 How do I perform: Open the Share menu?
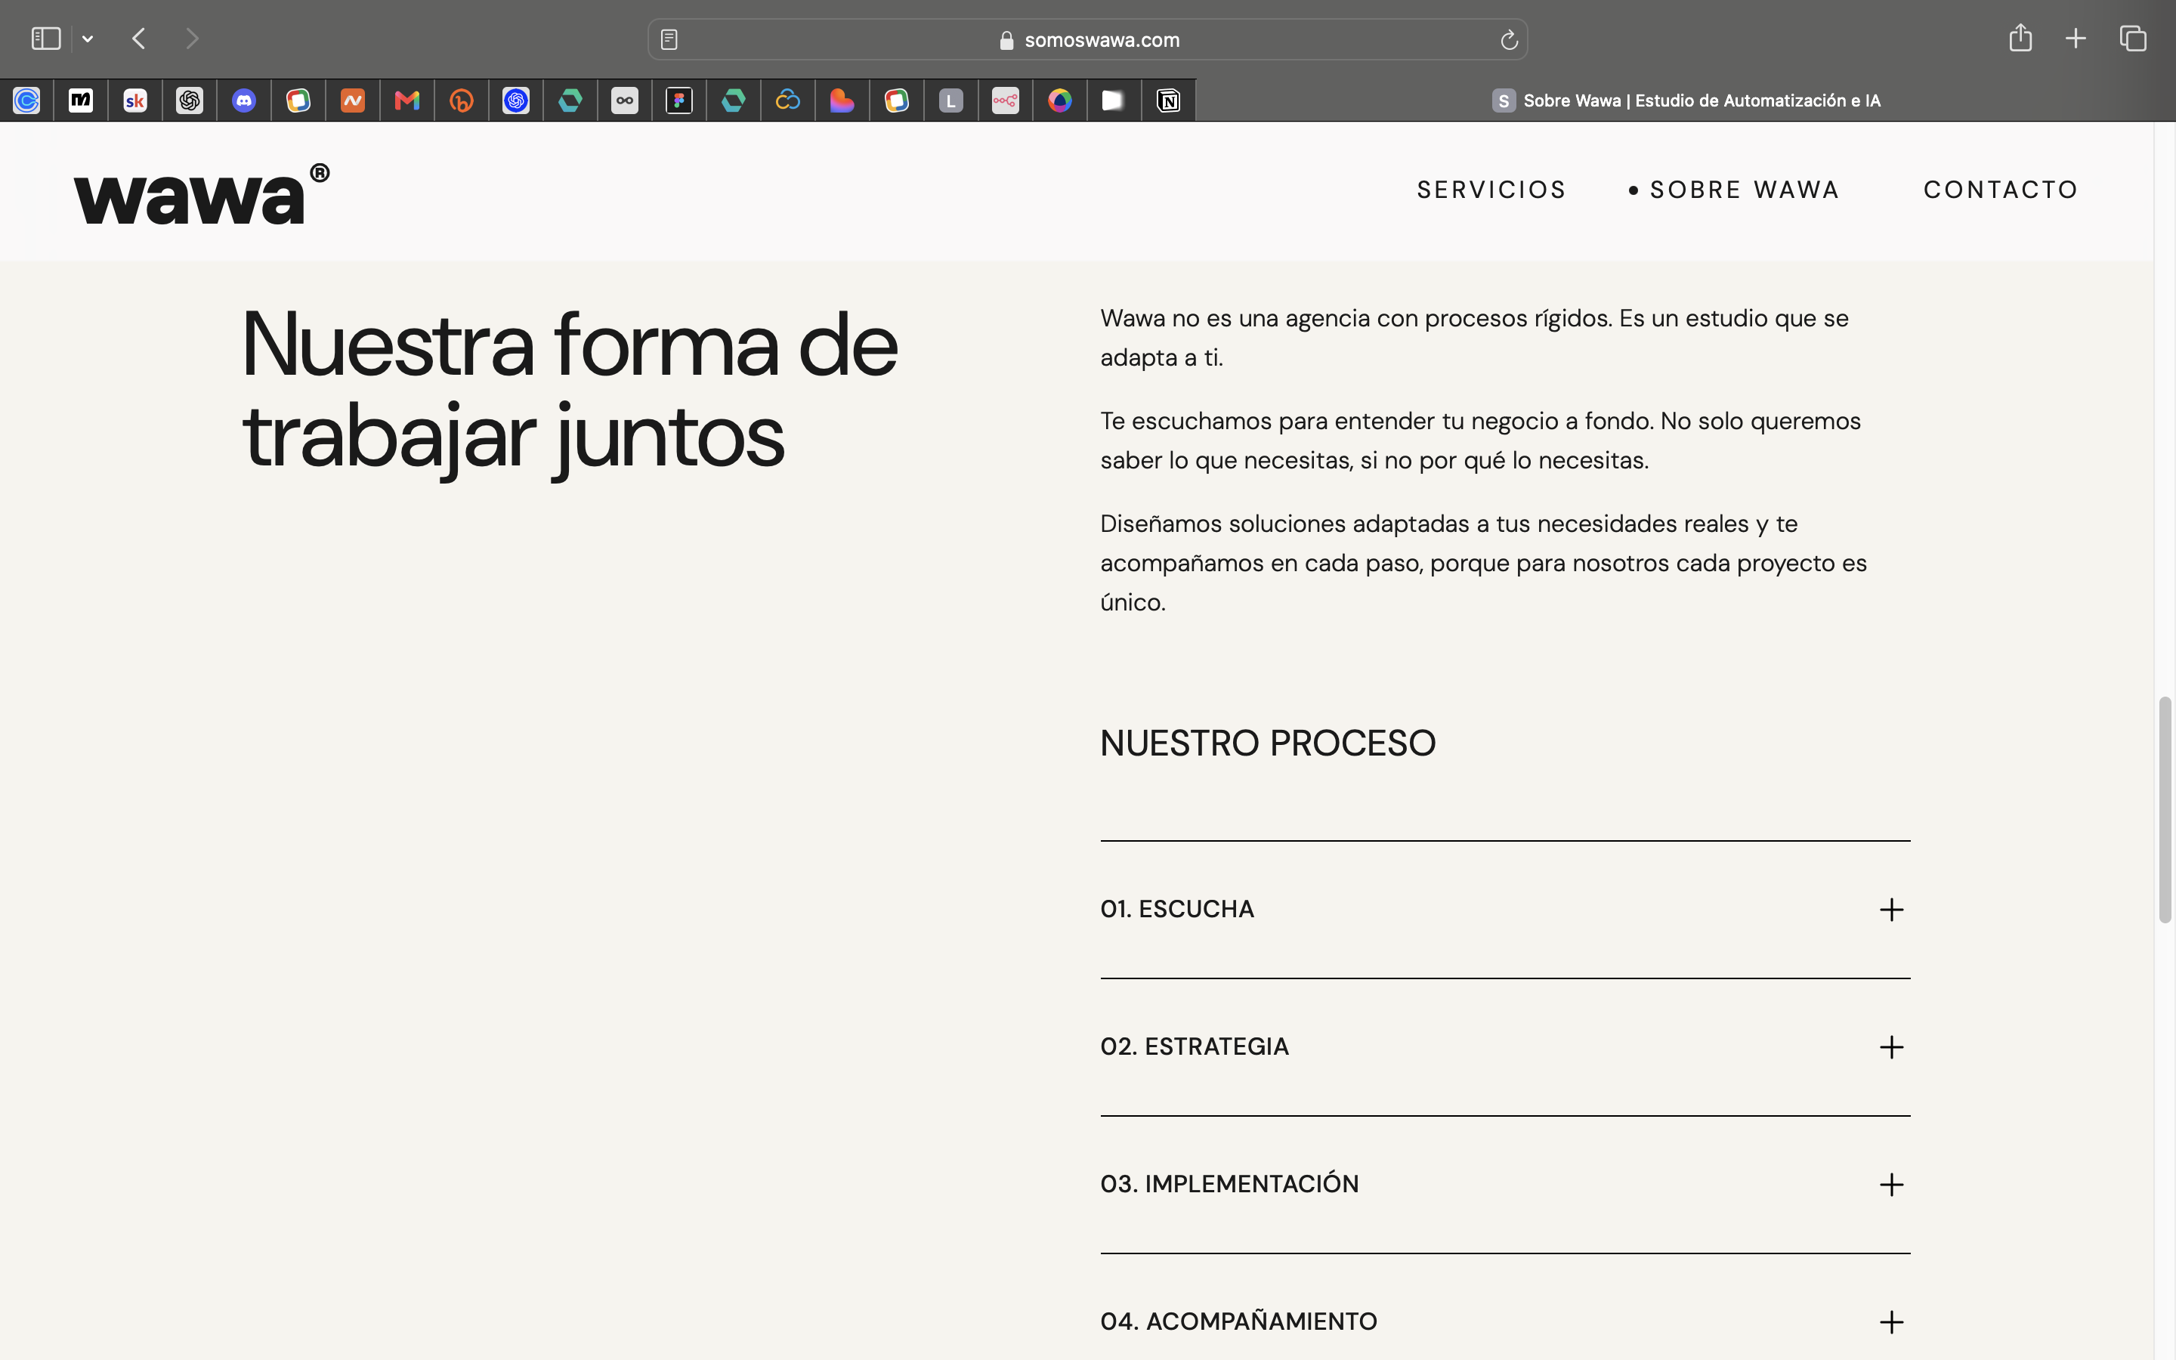pos(2020,38)
